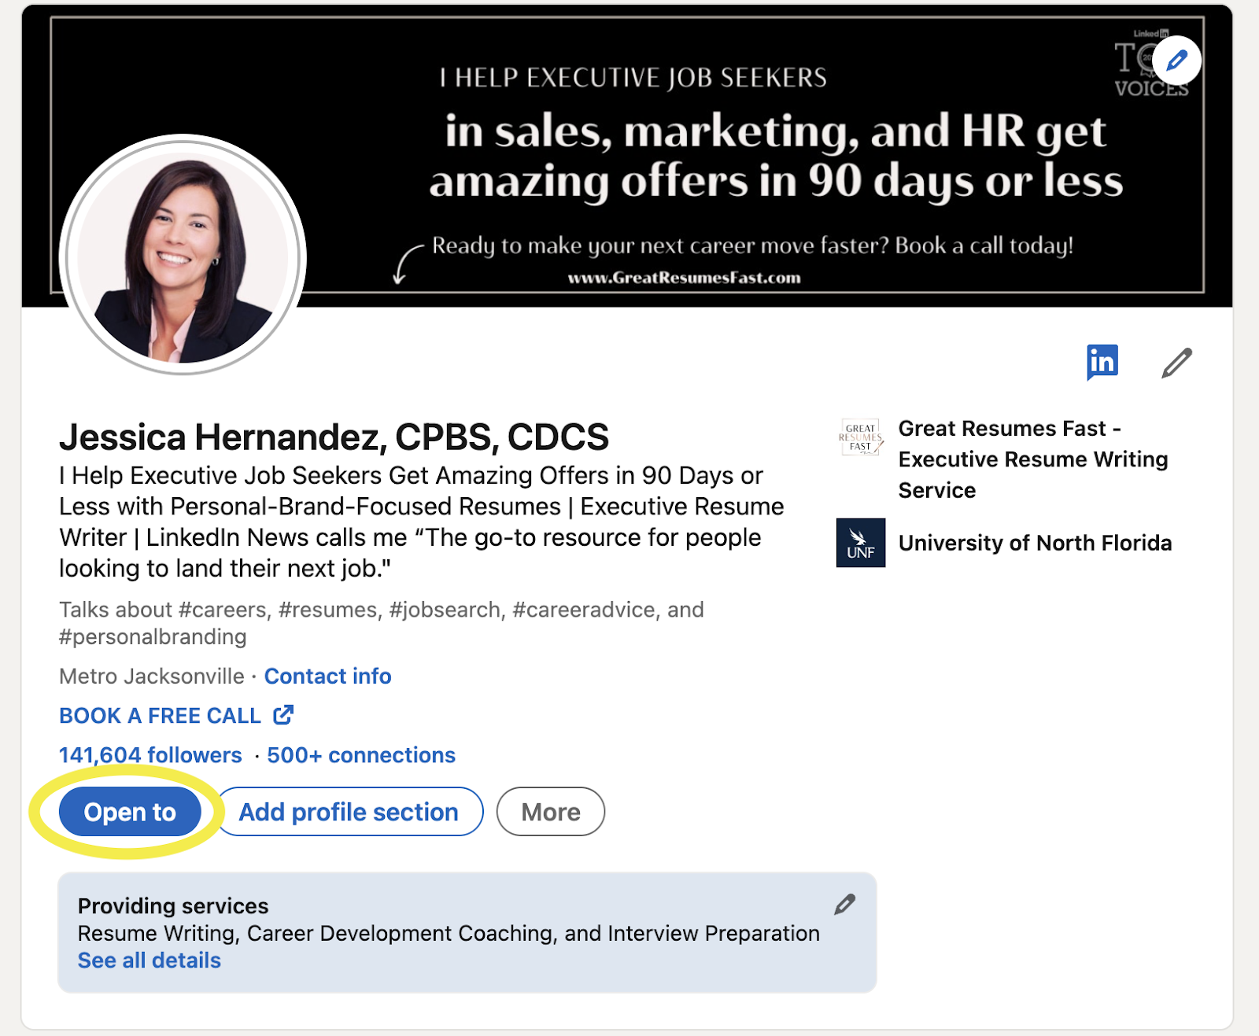Edit the Providing services section pencil
The height and width of the screenshot is (1036, 1259).
point(844,905)
